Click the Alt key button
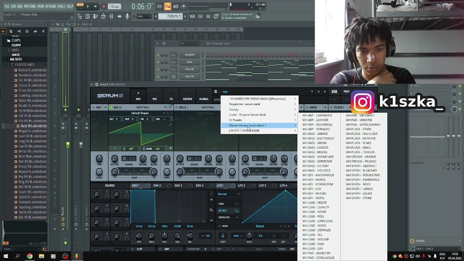Screen dimensions: 464x261 coord(208,16)
